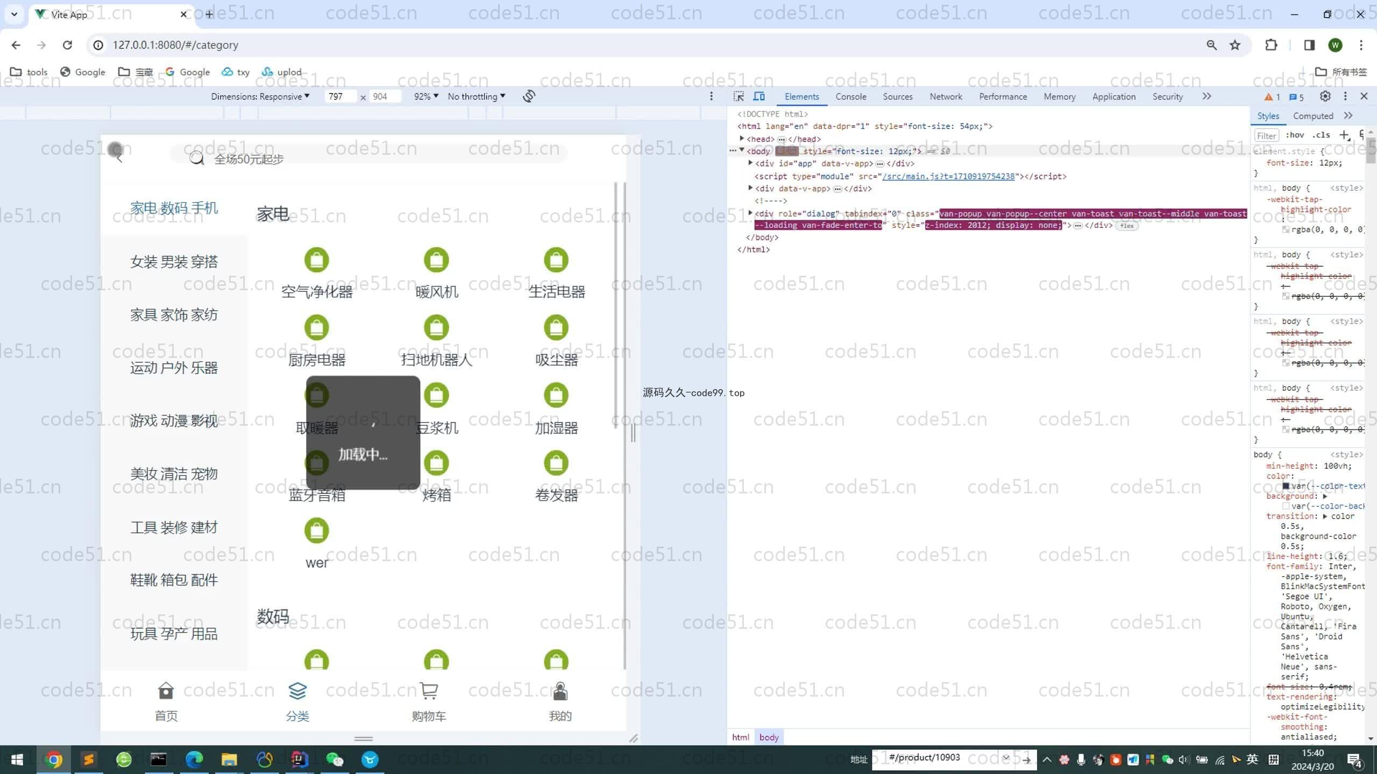Screen dimensions: 1377x774
Task: Open the 豆浆机 category icon
Action: pyautogui.click(x=436, y=396)
